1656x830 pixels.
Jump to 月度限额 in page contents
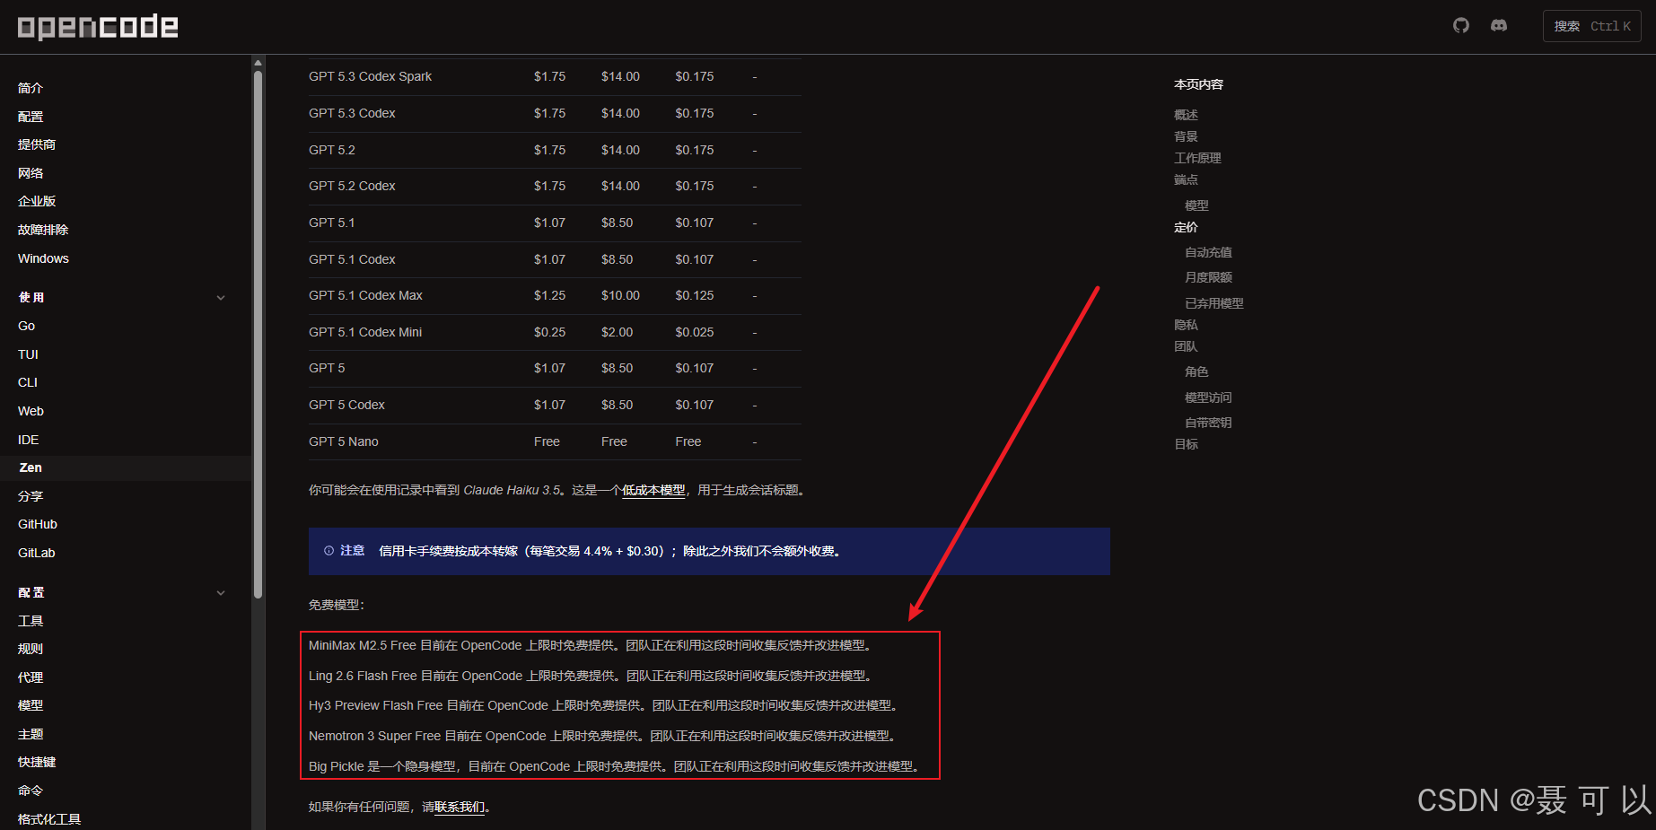[1208, 277]
